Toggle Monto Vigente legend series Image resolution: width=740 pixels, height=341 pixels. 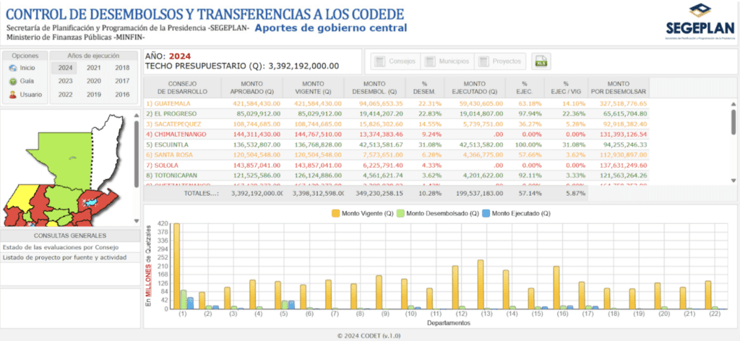coord(336,214)
